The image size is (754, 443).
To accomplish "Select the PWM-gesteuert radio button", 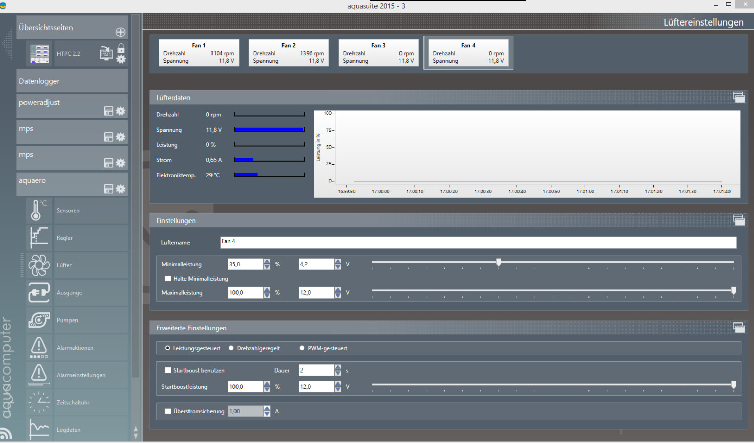I will pyautogui.click(x=302, y=348).
